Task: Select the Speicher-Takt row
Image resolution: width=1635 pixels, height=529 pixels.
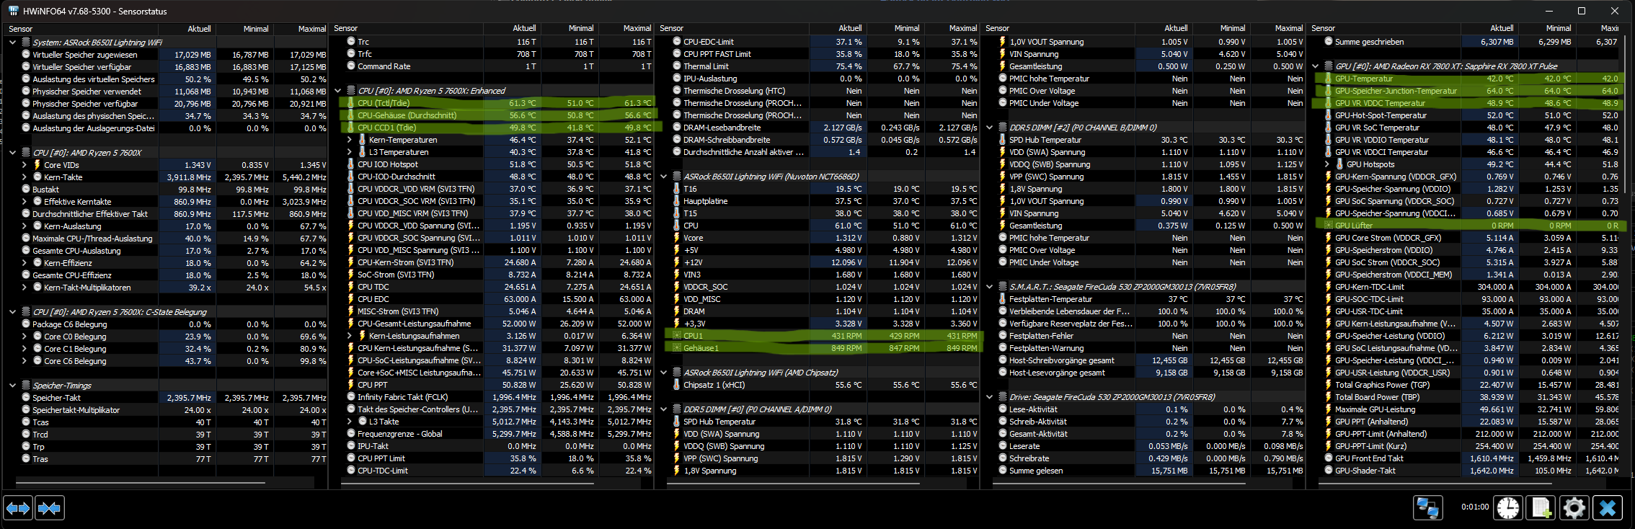Action: click(166, 398)
